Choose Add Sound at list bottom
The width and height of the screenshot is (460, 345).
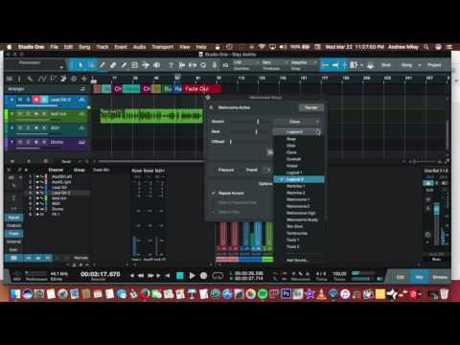pos(297,260)
